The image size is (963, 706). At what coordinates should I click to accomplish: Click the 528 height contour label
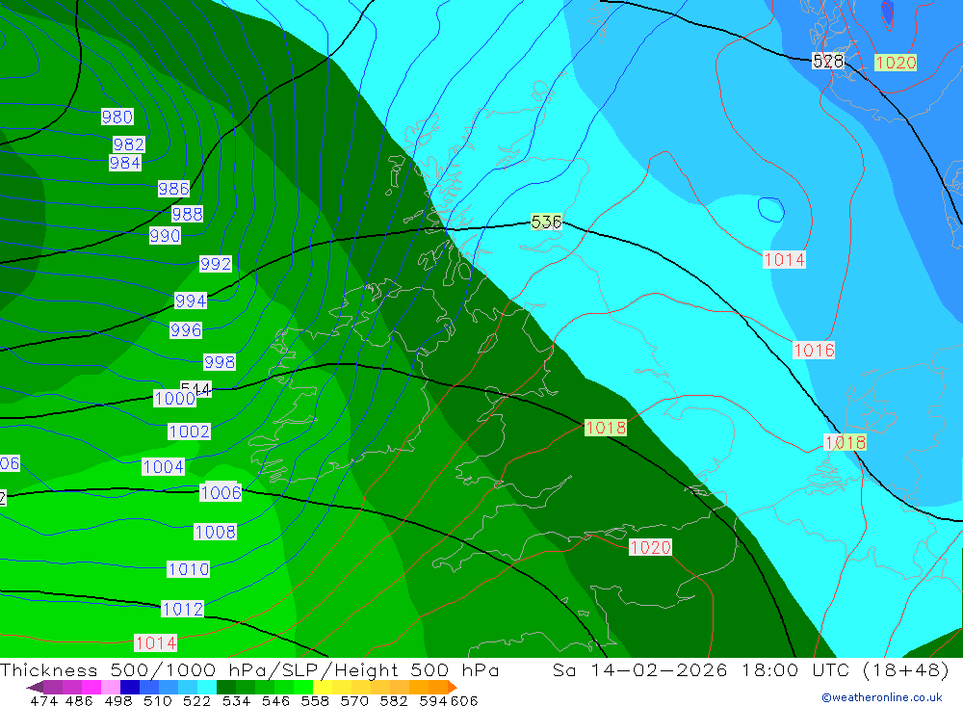[x=828, y=61]
